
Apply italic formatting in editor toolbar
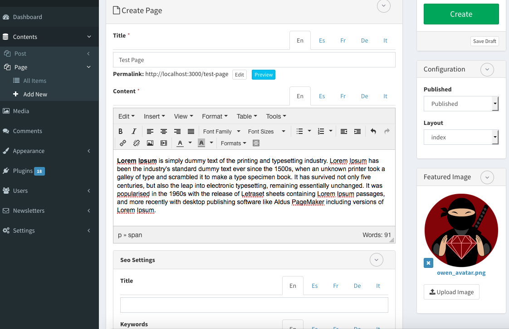[134, 132]
